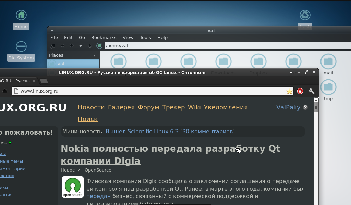Go forward in the val file manager
This screenshot has width=351, height=205.
tap(71, 46)
